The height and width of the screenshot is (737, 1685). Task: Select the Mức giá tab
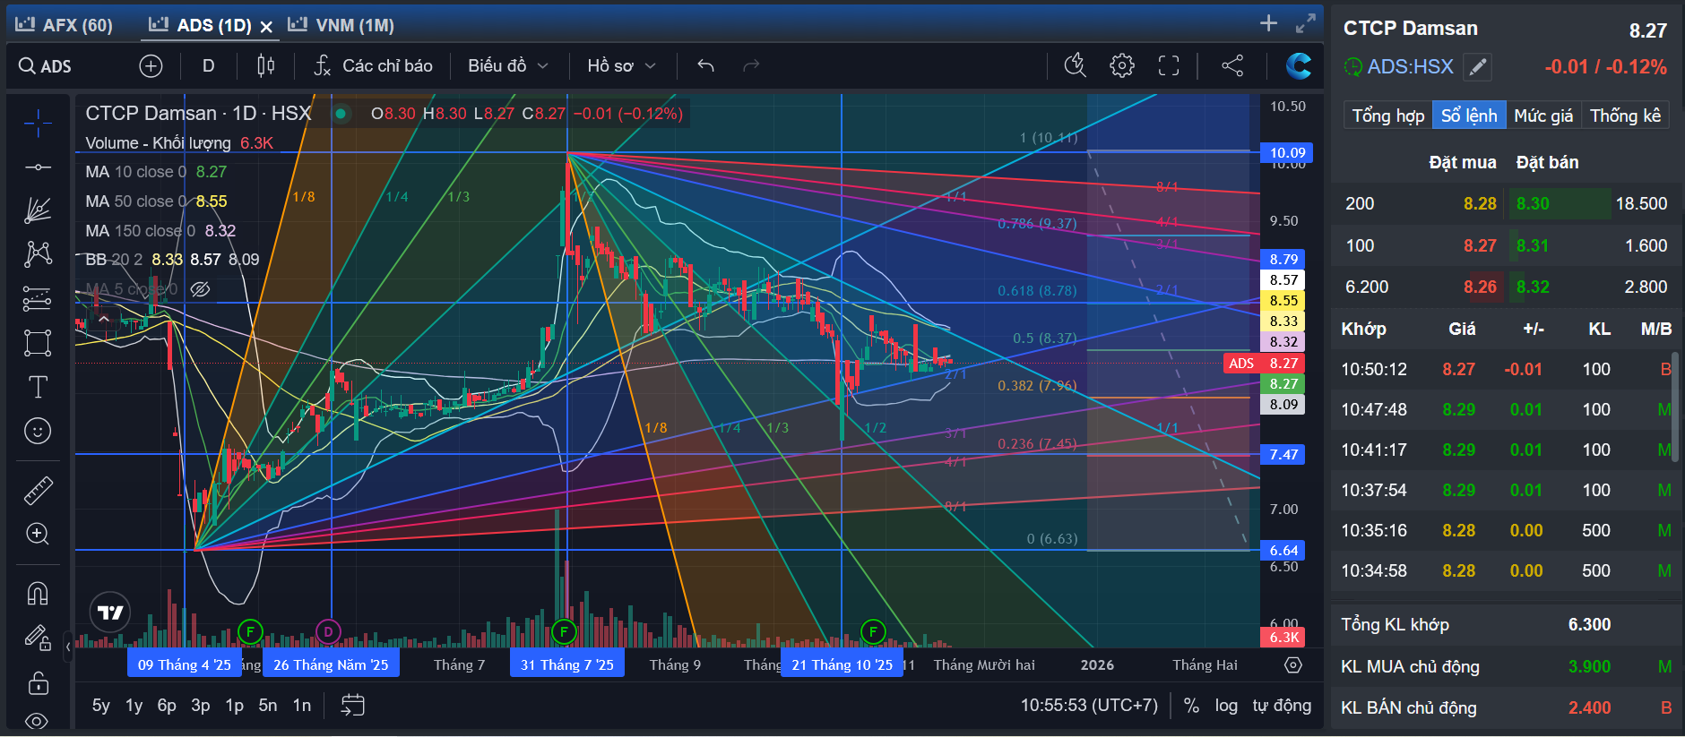point(1543,116)
